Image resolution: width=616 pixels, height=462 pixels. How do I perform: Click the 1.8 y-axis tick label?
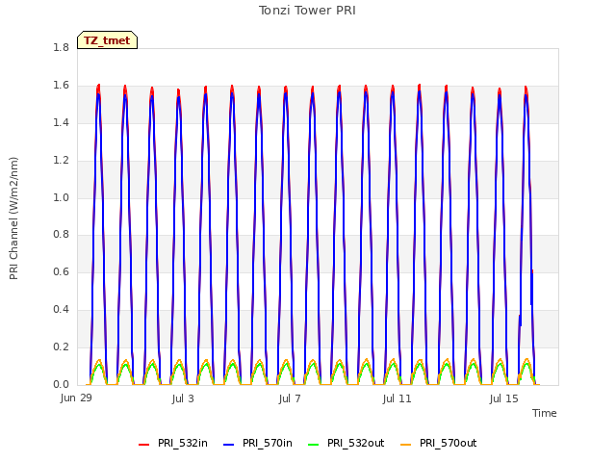tap(62, 47)
